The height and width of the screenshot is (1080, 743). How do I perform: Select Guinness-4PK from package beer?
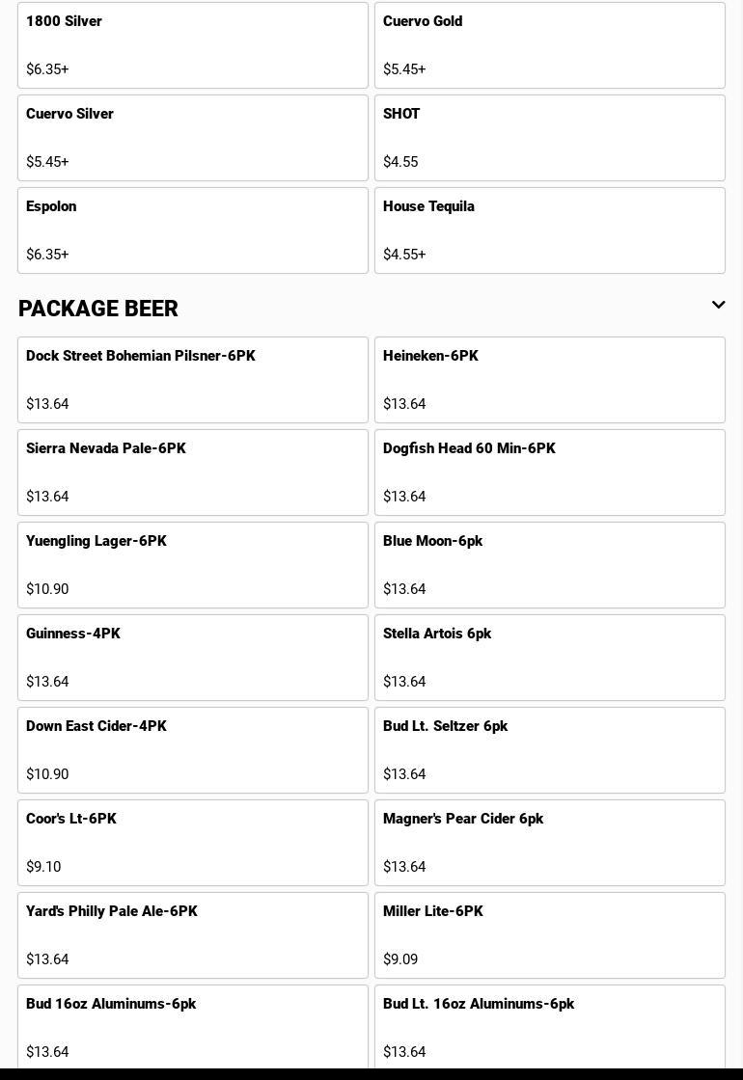pyautogui.click(x=193, y=658)
